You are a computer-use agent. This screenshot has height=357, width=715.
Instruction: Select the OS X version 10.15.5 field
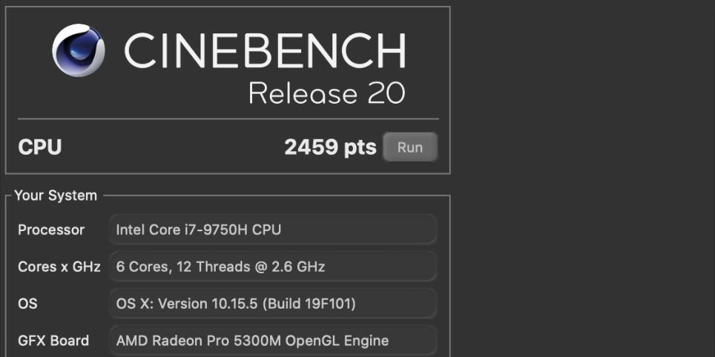272,304
